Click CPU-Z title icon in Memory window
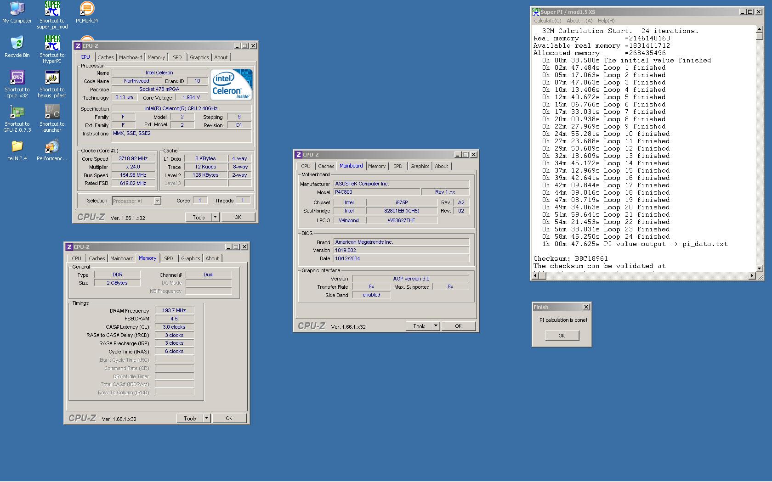This screenshot has width=772, height=482. [69, 247]
